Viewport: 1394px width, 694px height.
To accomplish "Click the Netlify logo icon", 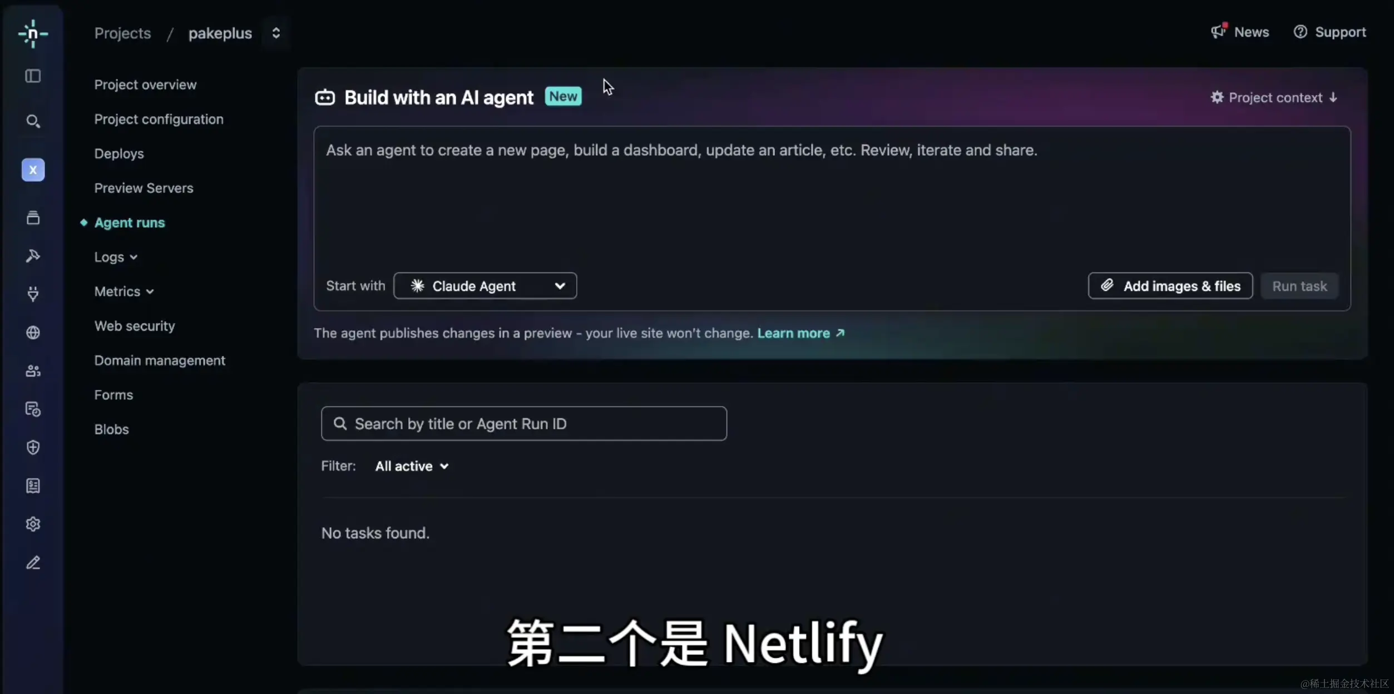I will tap(33, 34).
